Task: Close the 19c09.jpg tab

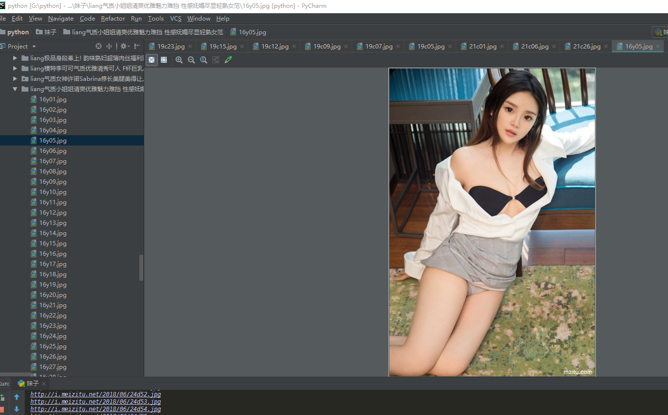Action: 346,47
